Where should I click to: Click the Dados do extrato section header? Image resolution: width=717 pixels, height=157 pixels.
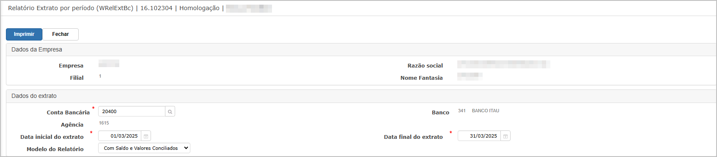point(34,96)
